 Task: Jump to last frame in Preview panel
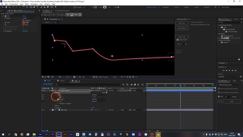(x=235, y=70)
